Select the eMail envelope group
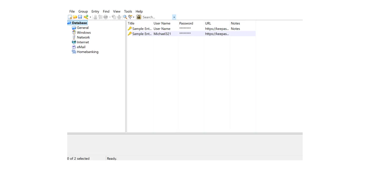 pos(81,47)
